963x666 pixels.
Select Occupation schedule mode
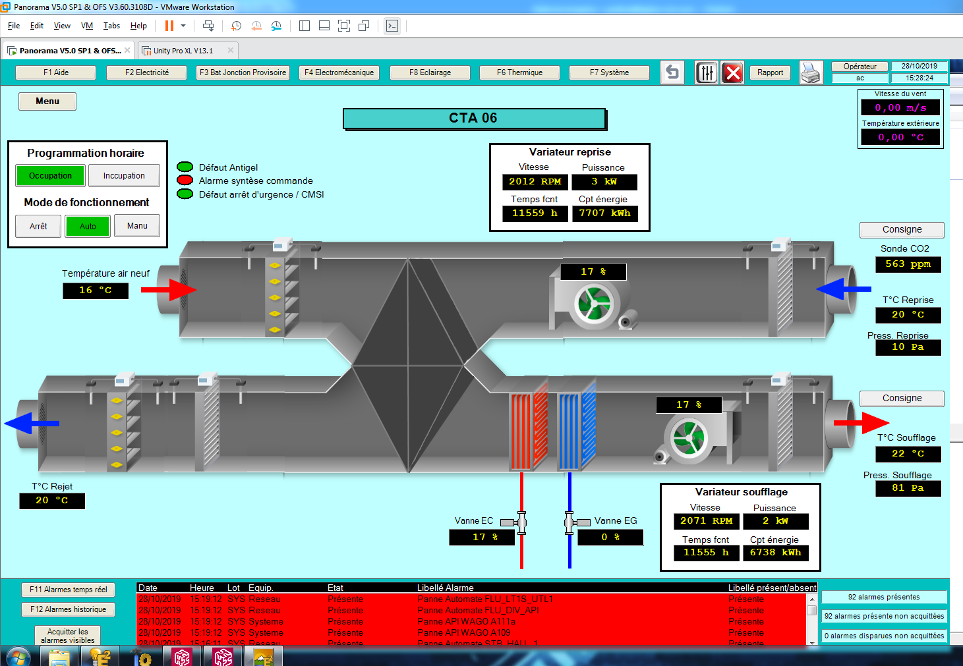pyautogui.click(x=51, y=176)
